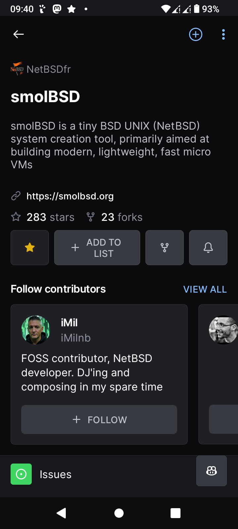Open iMil's profile avatar
Viewport: 238px width, 529px height.
[x=36, y=330]
